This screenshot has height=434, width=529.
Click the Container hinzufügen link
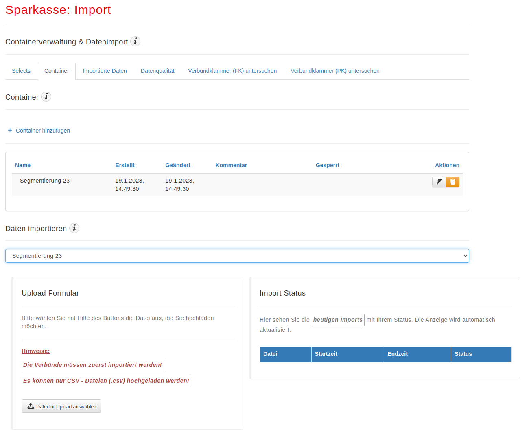(x=43, y=131)
